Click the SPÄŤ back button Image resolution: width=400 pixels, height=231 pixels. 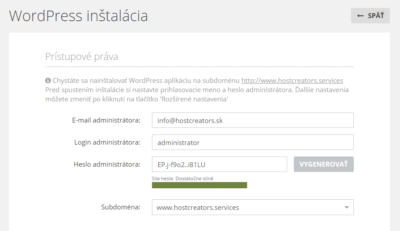point(370,16)
